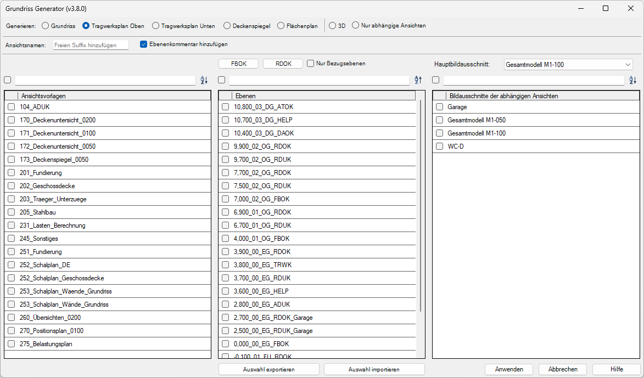Screen dimensions: 644x378
Task: Sort the Ansichtsvorlagen list alphabetically
Action: coord(204,80)
